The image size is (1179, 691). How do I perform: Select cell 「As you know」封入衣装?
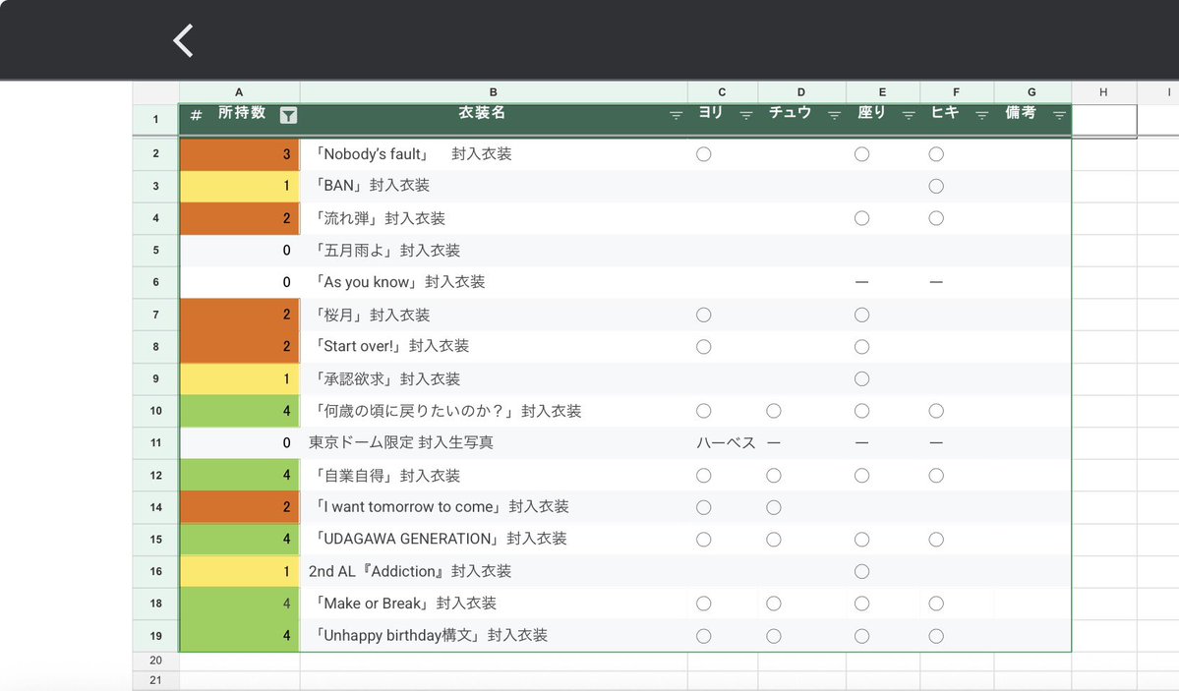(x=494, y=282)
